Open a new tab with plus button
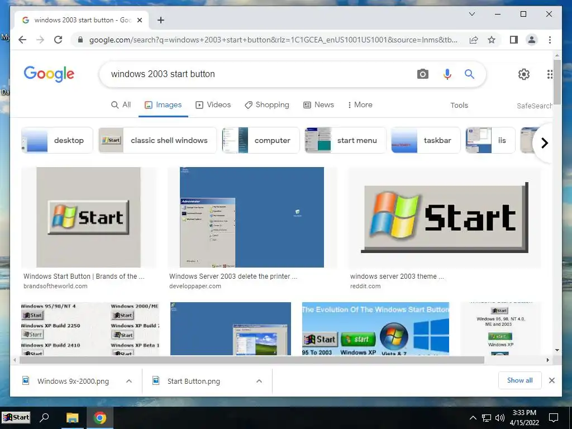Screen dimensions: 572x429 pyautogui.click(x=160, y=20)
